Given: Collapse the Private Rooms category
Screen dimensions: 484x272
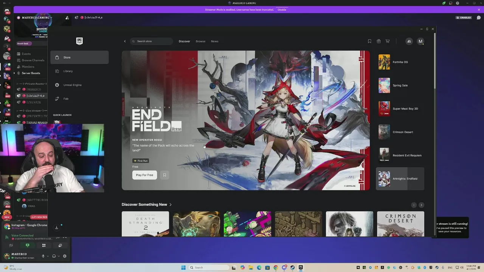Looking at the screenshot, I should (32, 83).
